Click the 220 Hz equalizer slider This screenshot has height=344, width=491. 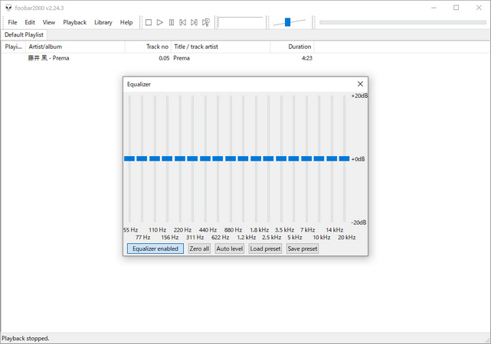click(180, 159)
